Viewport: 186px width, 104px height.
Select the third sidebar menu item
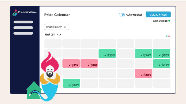23,33
